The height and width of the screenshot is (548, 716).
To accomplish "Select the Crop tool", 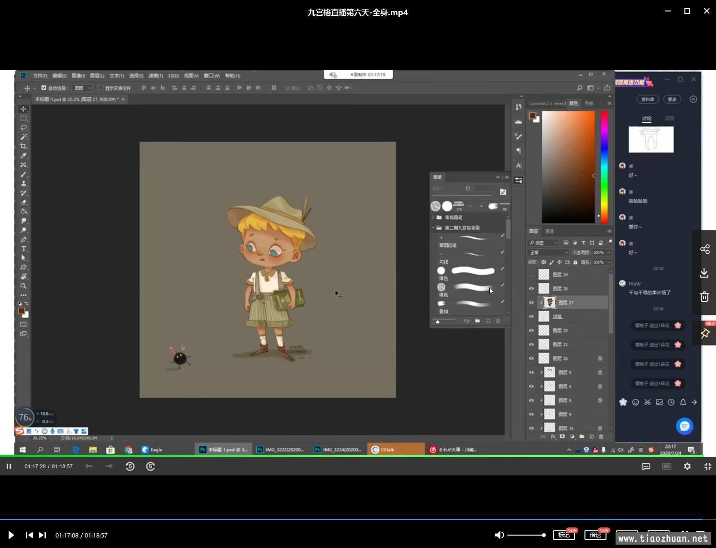I will tap(23, 146).
